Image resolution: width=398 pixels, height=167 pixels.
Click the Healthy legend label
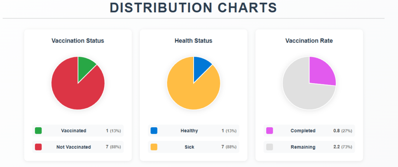tap(189, 131)
